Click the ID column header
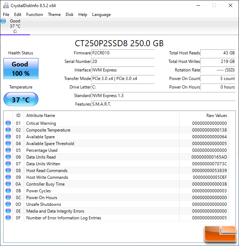Screen dimensions: 239x246 point(18,116)
